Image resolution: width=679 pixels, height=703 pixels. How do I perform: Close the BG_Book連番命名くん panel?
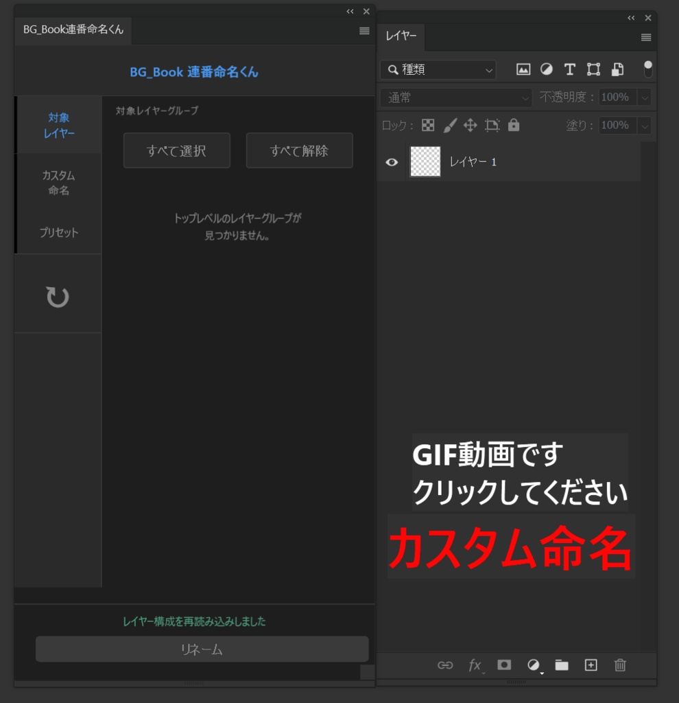[x=366, y=11]
